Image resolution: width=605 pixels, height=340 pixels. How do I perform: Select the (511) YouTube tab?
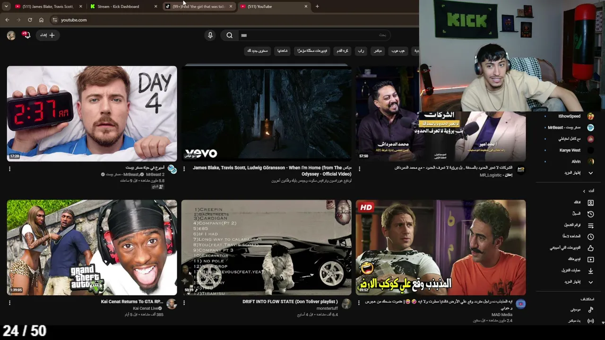[274, 7]
